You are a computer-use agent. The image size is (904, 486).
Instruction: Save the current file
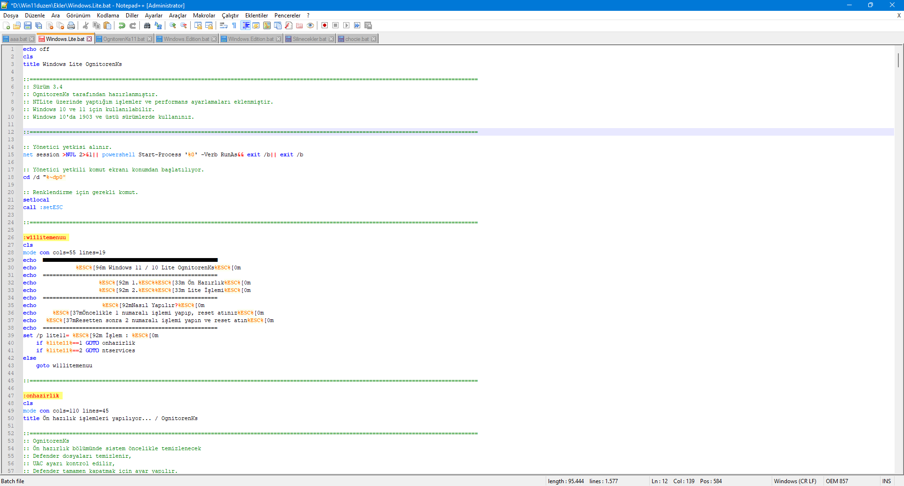tap(28, 25)
